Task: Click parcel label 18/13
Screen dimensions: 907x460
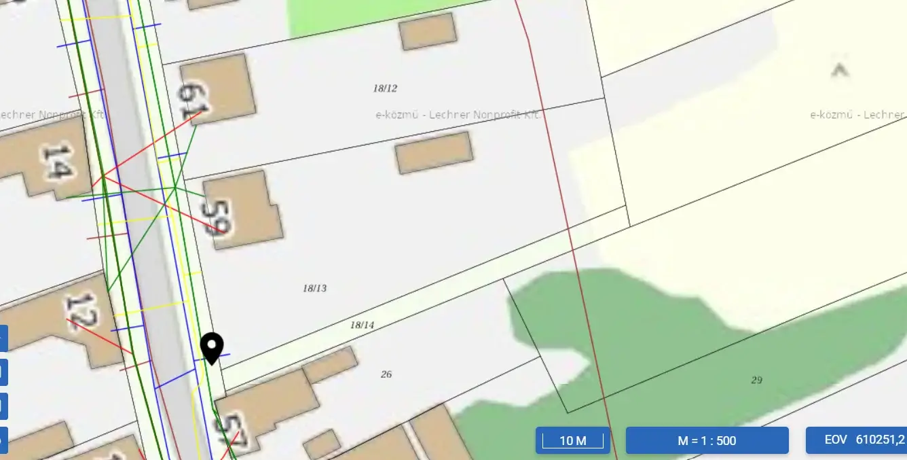Action: tap(314, 288)
